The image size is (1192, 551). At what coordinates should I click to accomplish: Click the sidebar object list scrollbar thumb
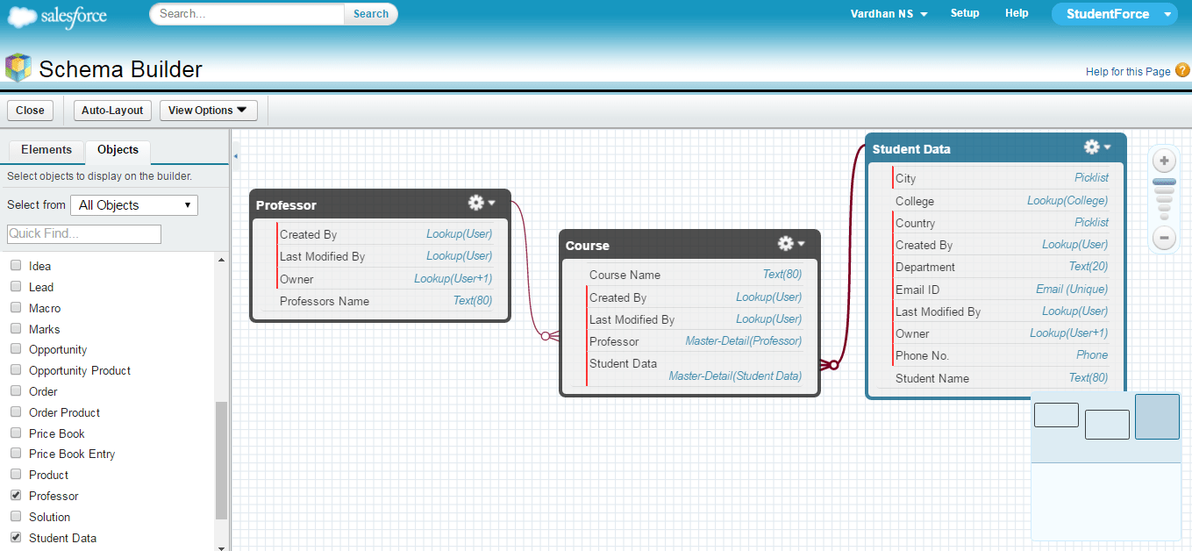[x=221, y=460]
